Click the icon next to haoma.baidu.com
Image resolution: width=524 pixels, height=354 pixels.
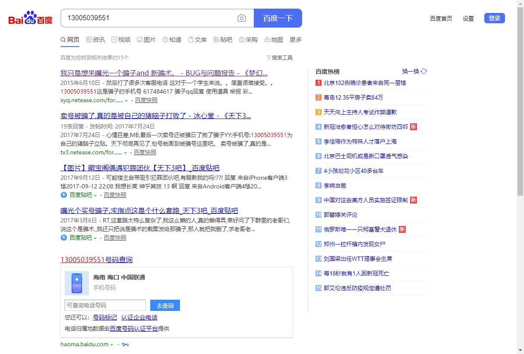[x=126, y=344]
